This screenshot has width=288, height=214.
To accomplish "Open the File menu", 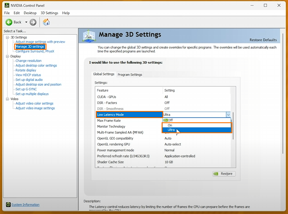I will point(7,13).
